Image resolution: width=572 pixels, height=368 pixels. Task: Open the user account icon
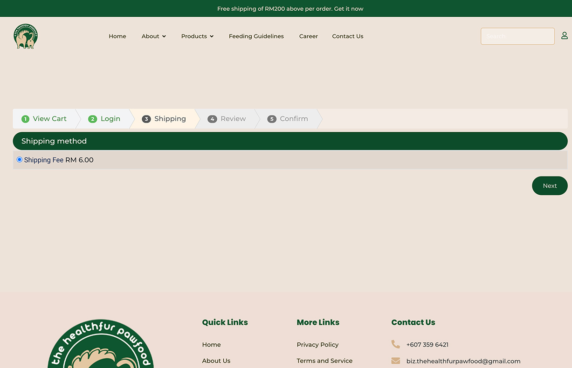click(564, 36)
